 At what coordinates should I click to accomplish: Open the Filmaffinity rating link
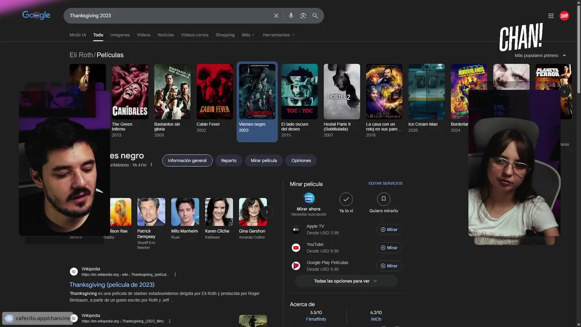(x=316, y=319)
